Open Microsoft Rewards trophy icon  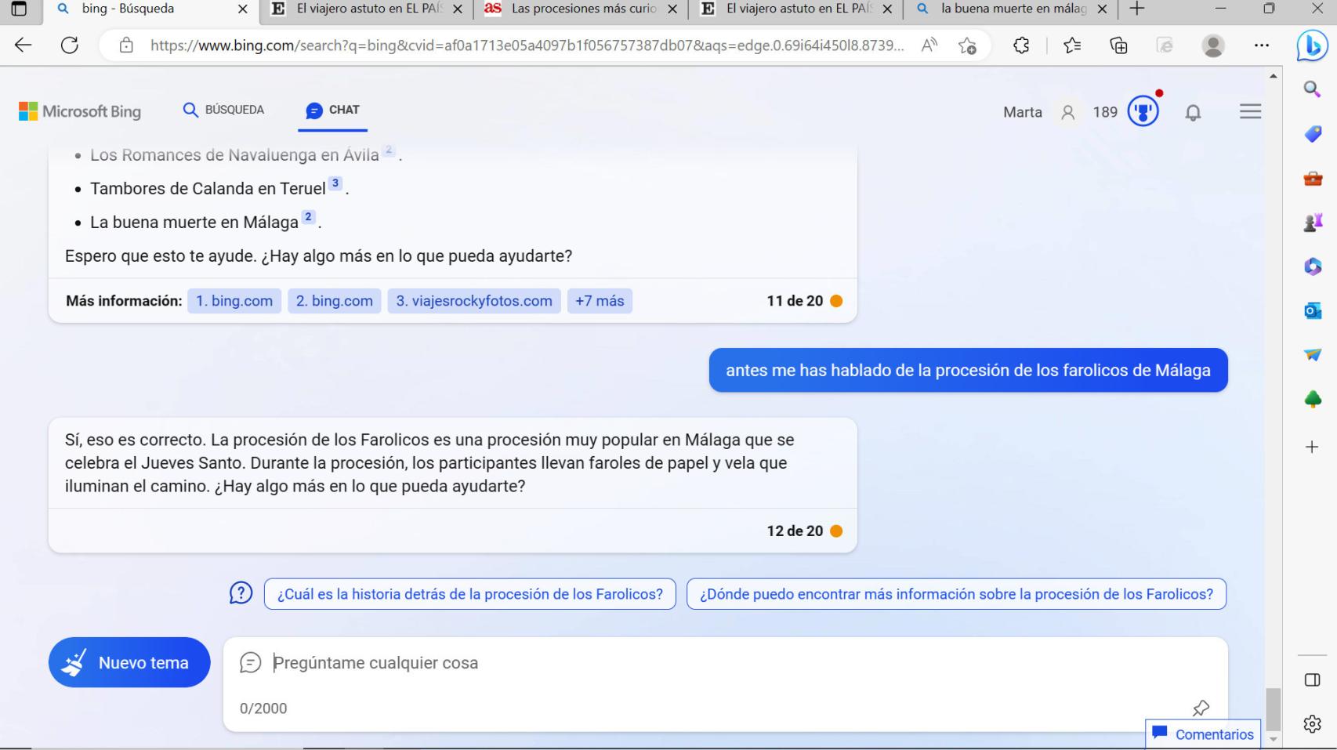click(x=1143, y=112)
